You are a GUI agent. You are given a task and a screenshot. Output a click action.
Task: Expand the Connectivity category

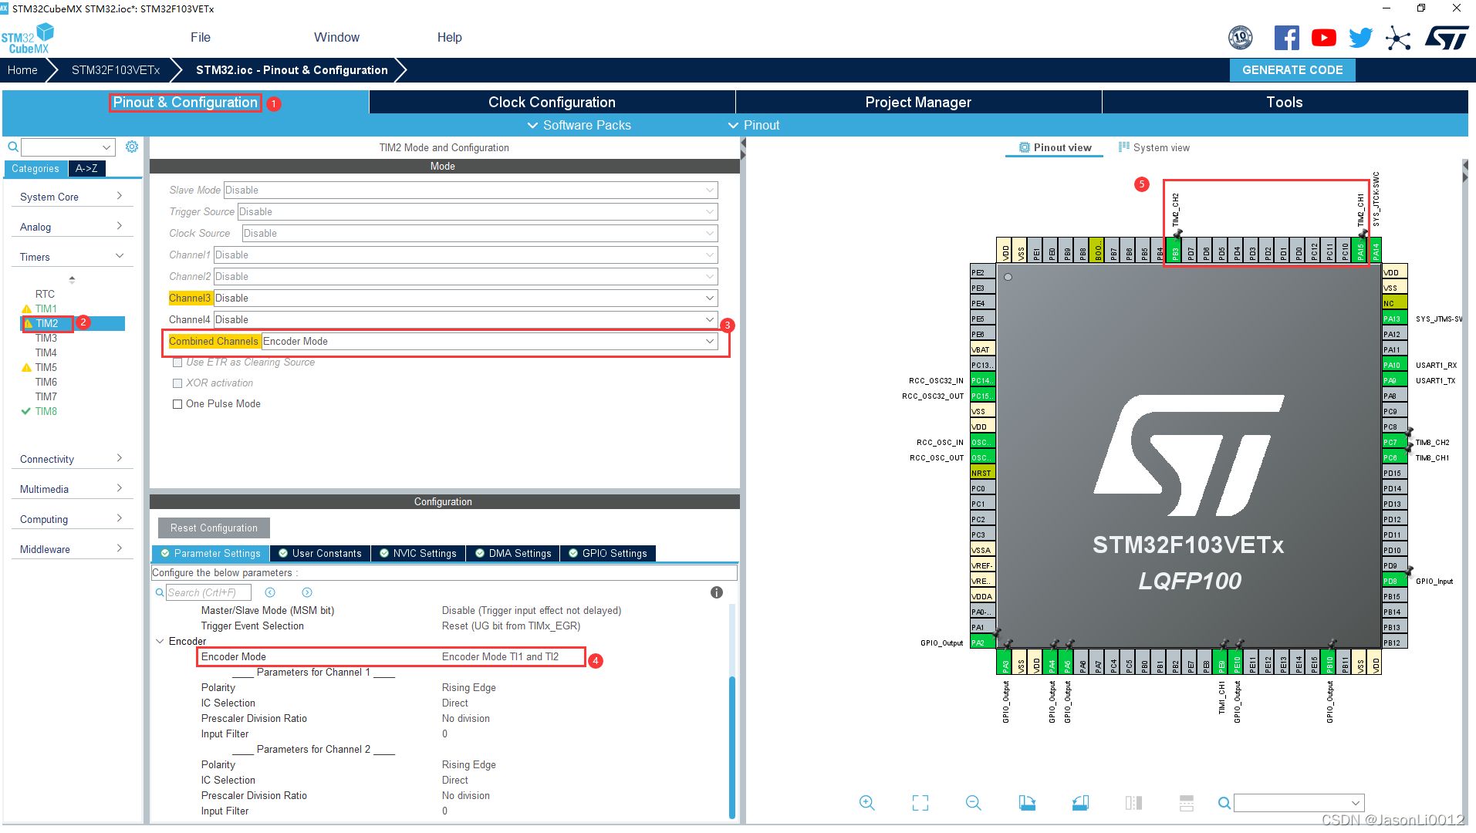tap(72, 459)
